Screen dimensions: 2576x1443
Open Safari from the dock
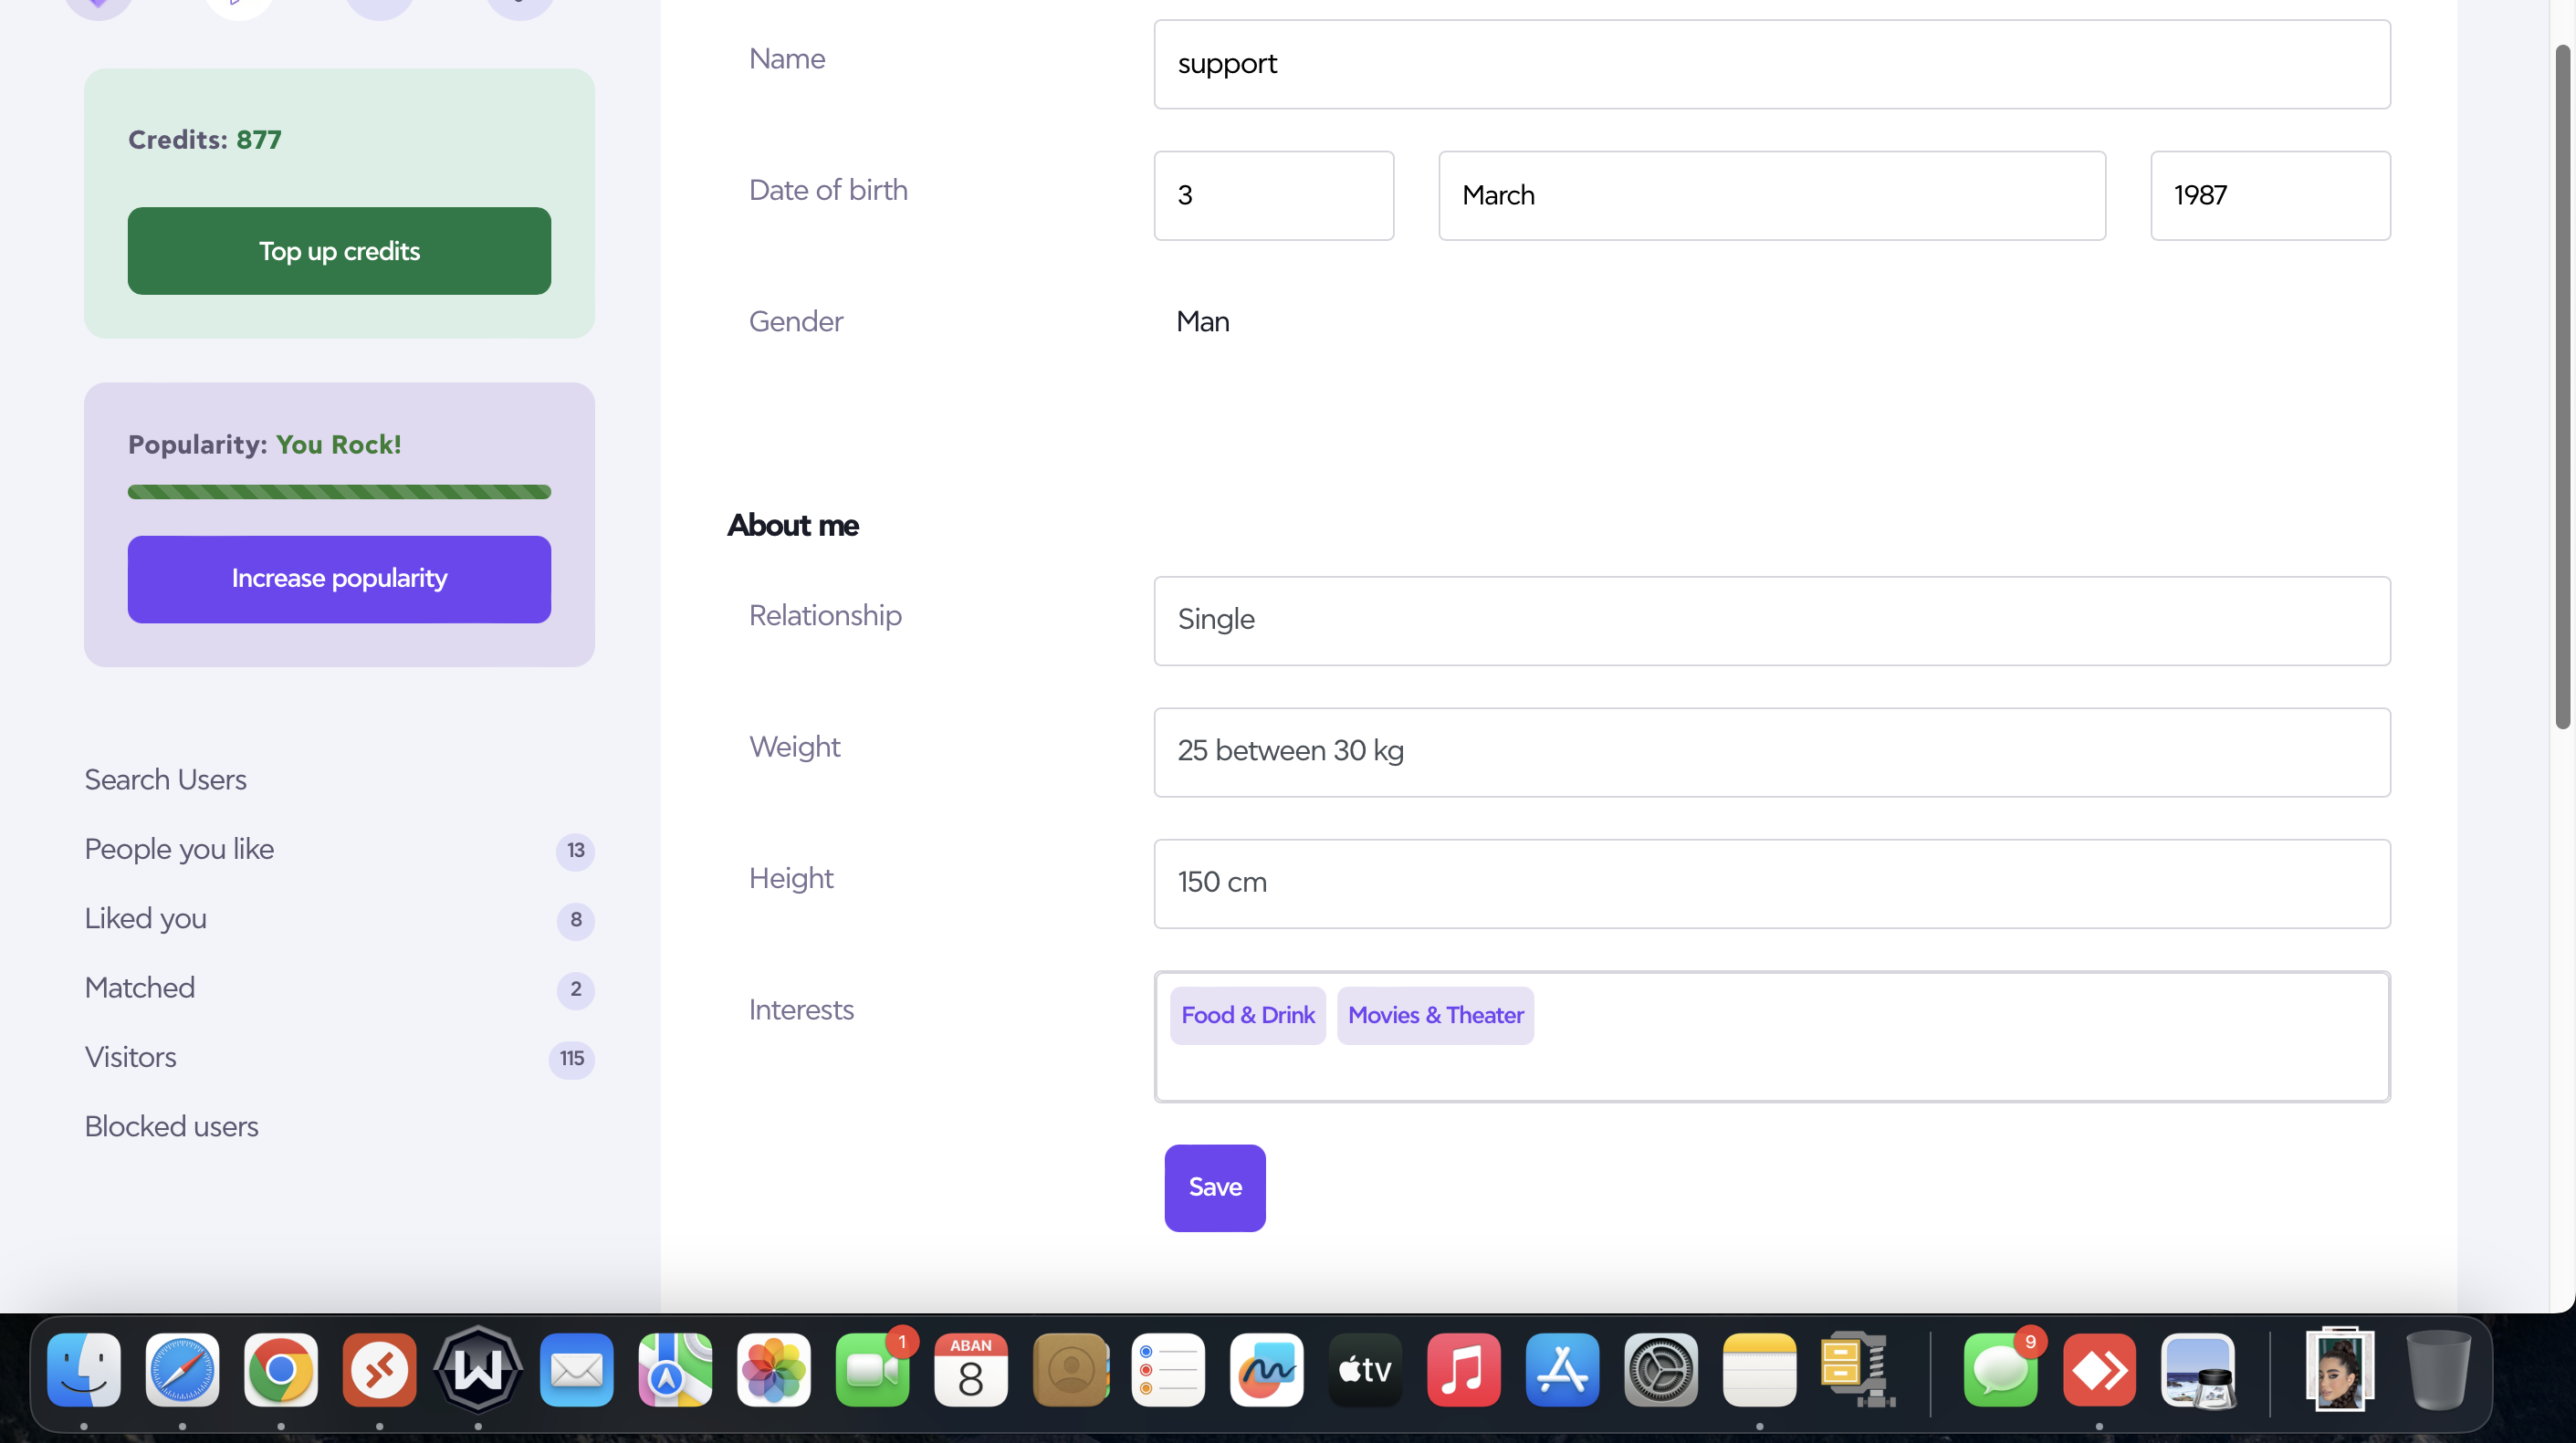point(182,1369)
